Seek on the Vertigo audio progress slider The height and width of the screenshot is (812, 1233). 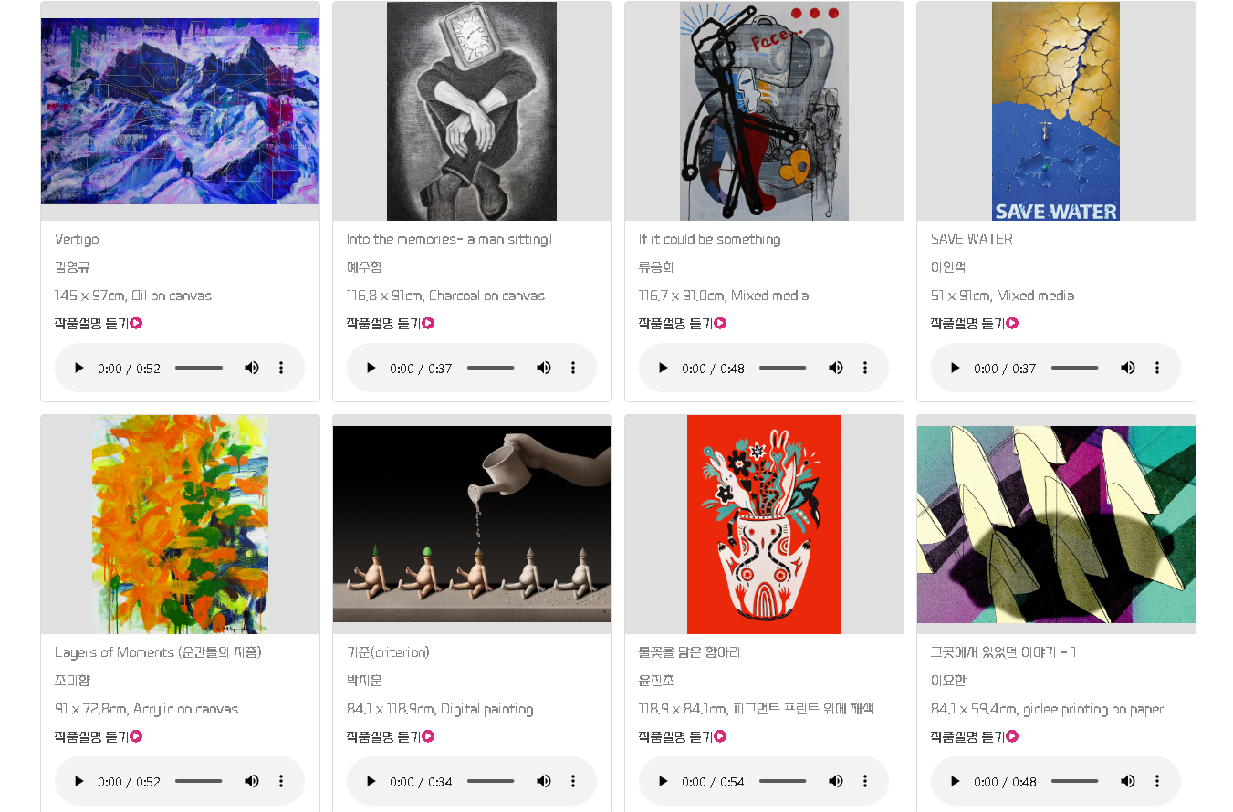click(199, 368)
